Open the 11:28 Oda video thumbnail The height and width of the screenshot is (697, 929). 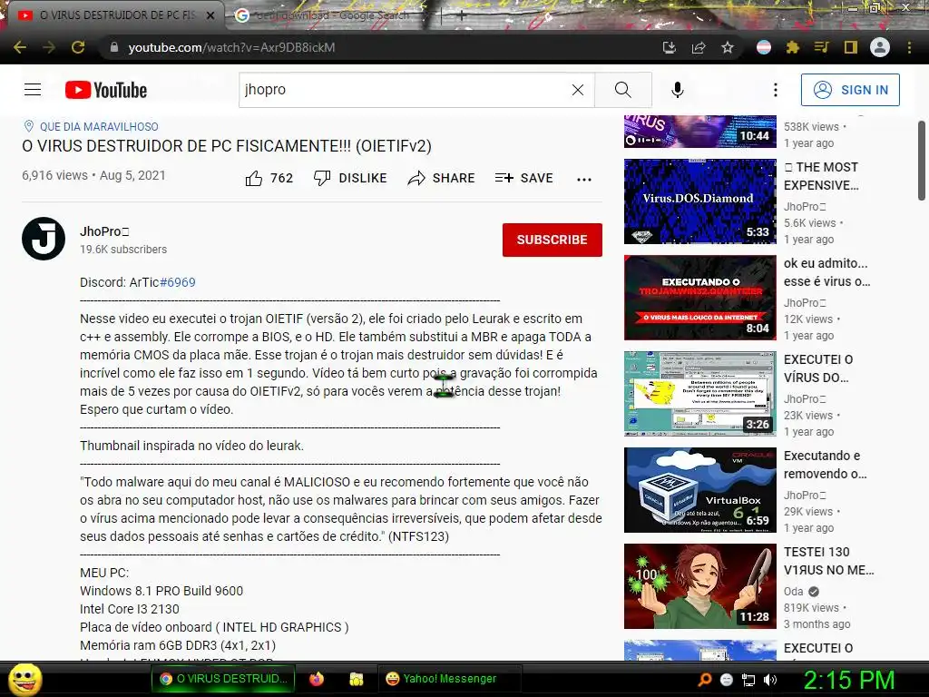tap(699, 585)
